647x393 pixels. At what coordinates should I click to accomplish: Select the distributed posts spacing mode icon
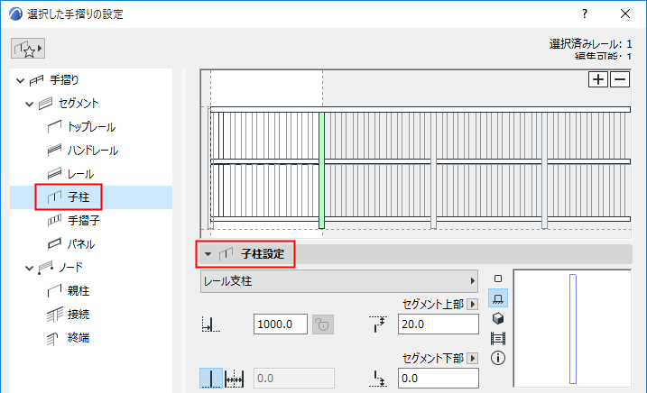[x=234, y=379]
